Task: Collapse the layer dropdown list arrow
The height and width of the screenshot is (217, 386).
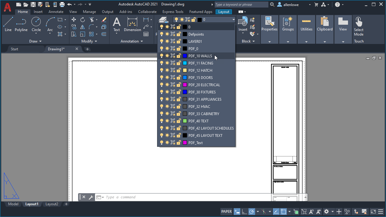Action: pyautogui.click(x=233, y=20)
